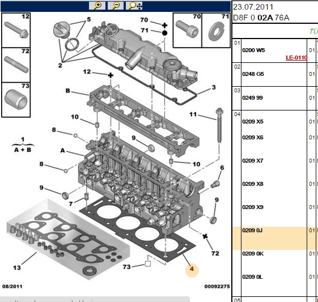The image size is (318, 302).
Task: Click callout number 7 on diagram
Action: (x=71, y=204)
